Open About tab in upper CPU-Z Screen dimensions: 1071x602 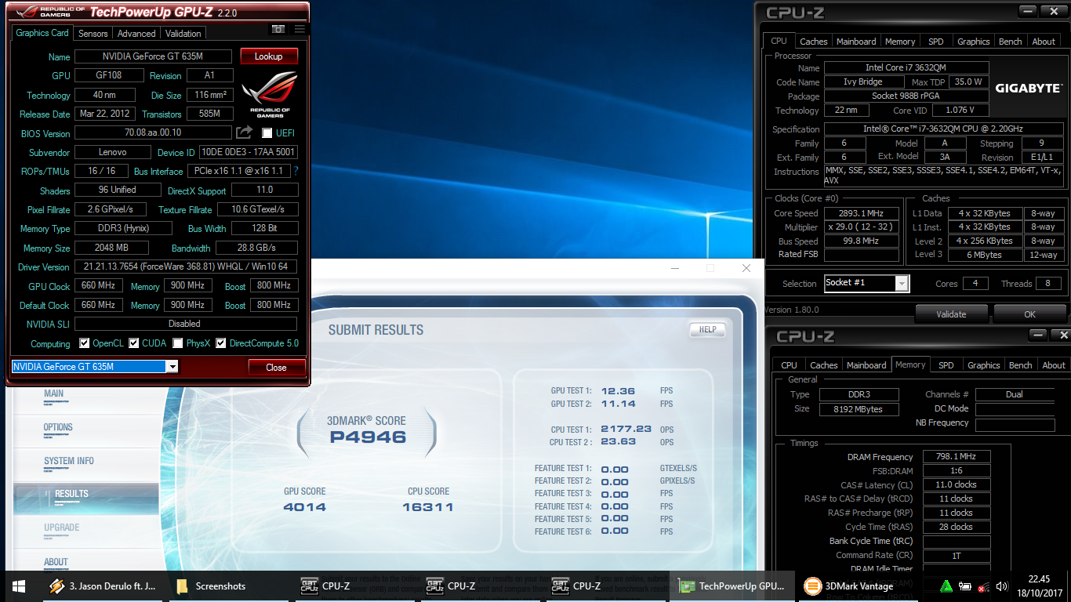tap(1044, 42)
